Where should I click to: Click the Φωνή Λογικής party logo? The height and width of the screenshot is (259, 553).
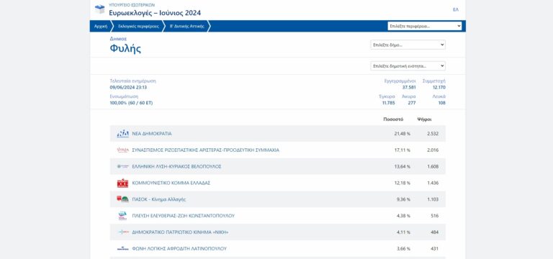[x=122, y=248]
